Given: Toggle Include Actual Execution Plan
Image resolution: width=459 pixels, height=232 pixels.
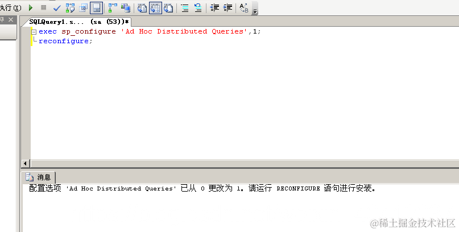Looking at the screenshot, I should (x=113, y=8).
